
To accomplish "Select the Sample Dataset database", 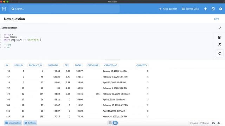I will pyautogui.click(x=9, y=28).
